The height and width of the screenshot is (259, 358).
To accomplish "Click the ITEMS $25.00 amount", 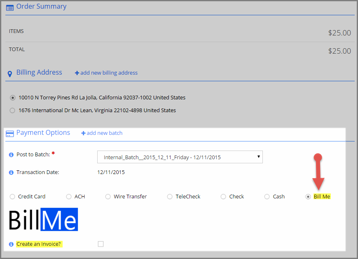I will coord(339,33).
